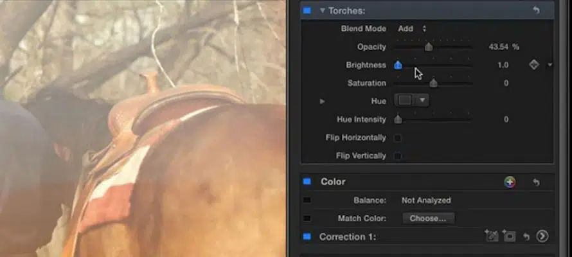Select the Brightness 1.0 value field

503,65
